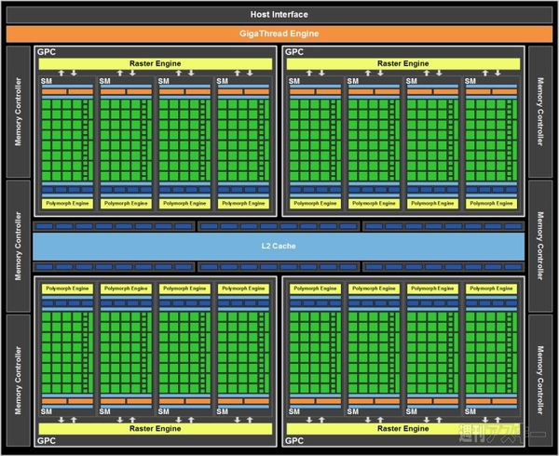Image resolution: width=559 pixels, height=456 pixels.
Task: Select the middle-right Memory Controller block
Action: coord(540,246)
